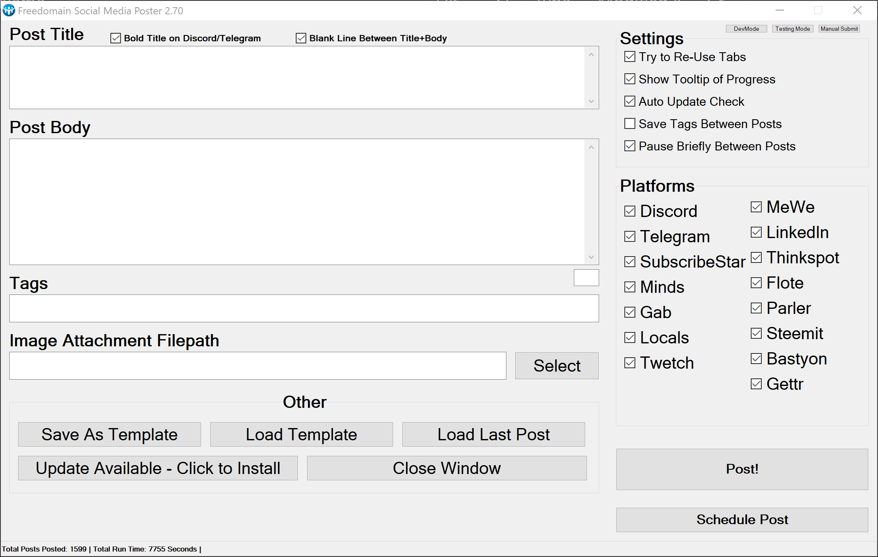Click Post Body scrollbar down arrow

(591, 257)
